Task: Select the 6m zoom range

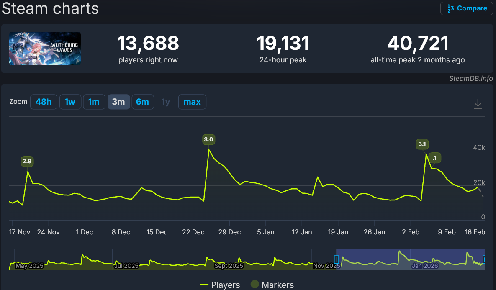Action: tap(143, 102)
